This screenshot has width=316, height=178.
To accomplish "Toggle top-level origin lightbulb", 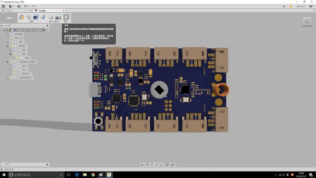I will pyautogui.click(x=11, y=42).
